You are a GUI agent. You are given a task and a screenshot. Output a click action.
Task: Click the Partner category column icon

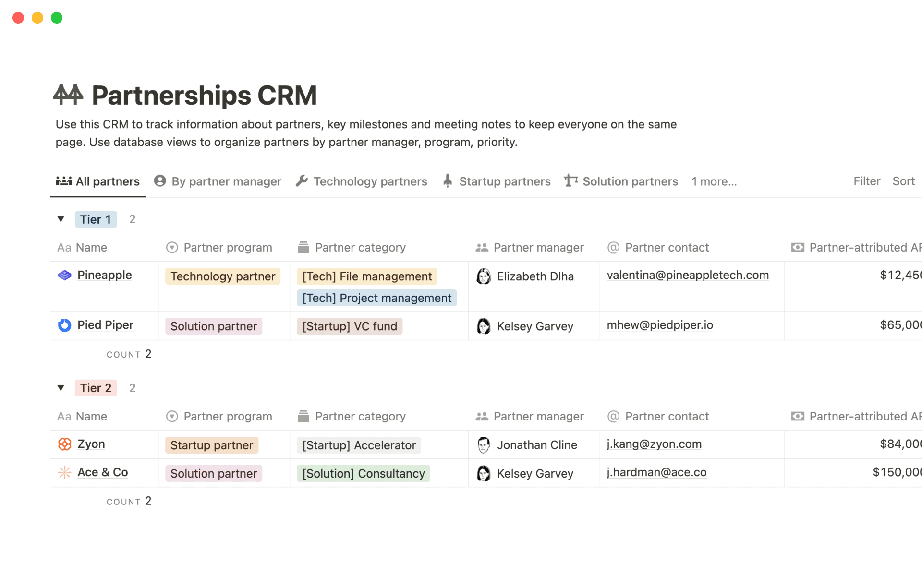pyautogui.click(x=303, y=247)
